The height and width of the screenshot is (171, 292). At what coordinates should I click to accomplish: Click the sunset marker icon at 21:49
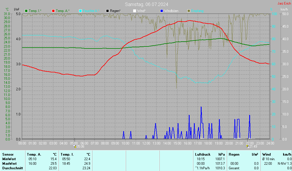[x=248, y=146]
